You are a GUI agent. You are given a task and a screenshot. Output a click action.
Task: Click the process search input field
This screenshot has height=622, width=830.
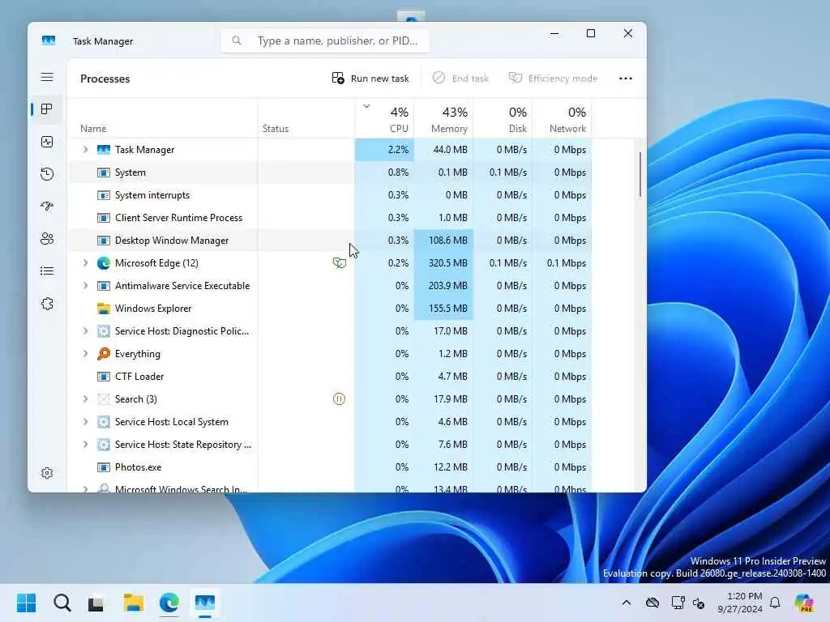tap(325, 40)
